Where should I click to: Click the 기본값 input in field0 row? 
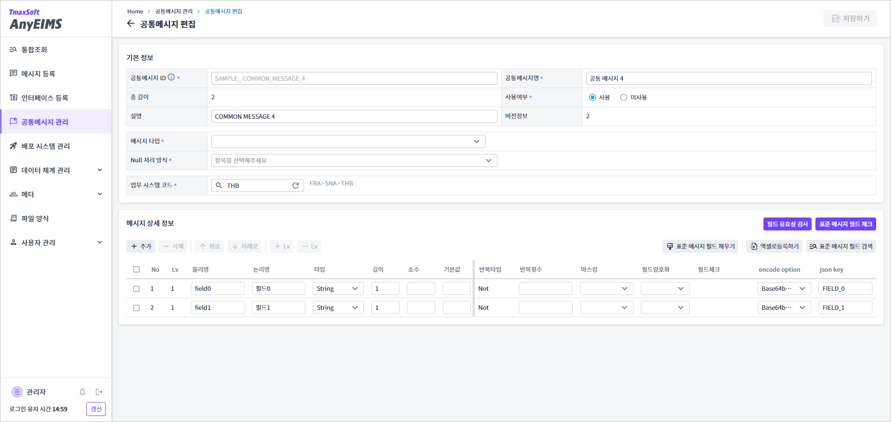point(457,288)
